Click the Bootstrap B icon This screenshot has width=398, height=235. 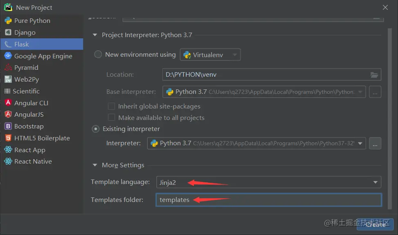(x=8, y=126)
